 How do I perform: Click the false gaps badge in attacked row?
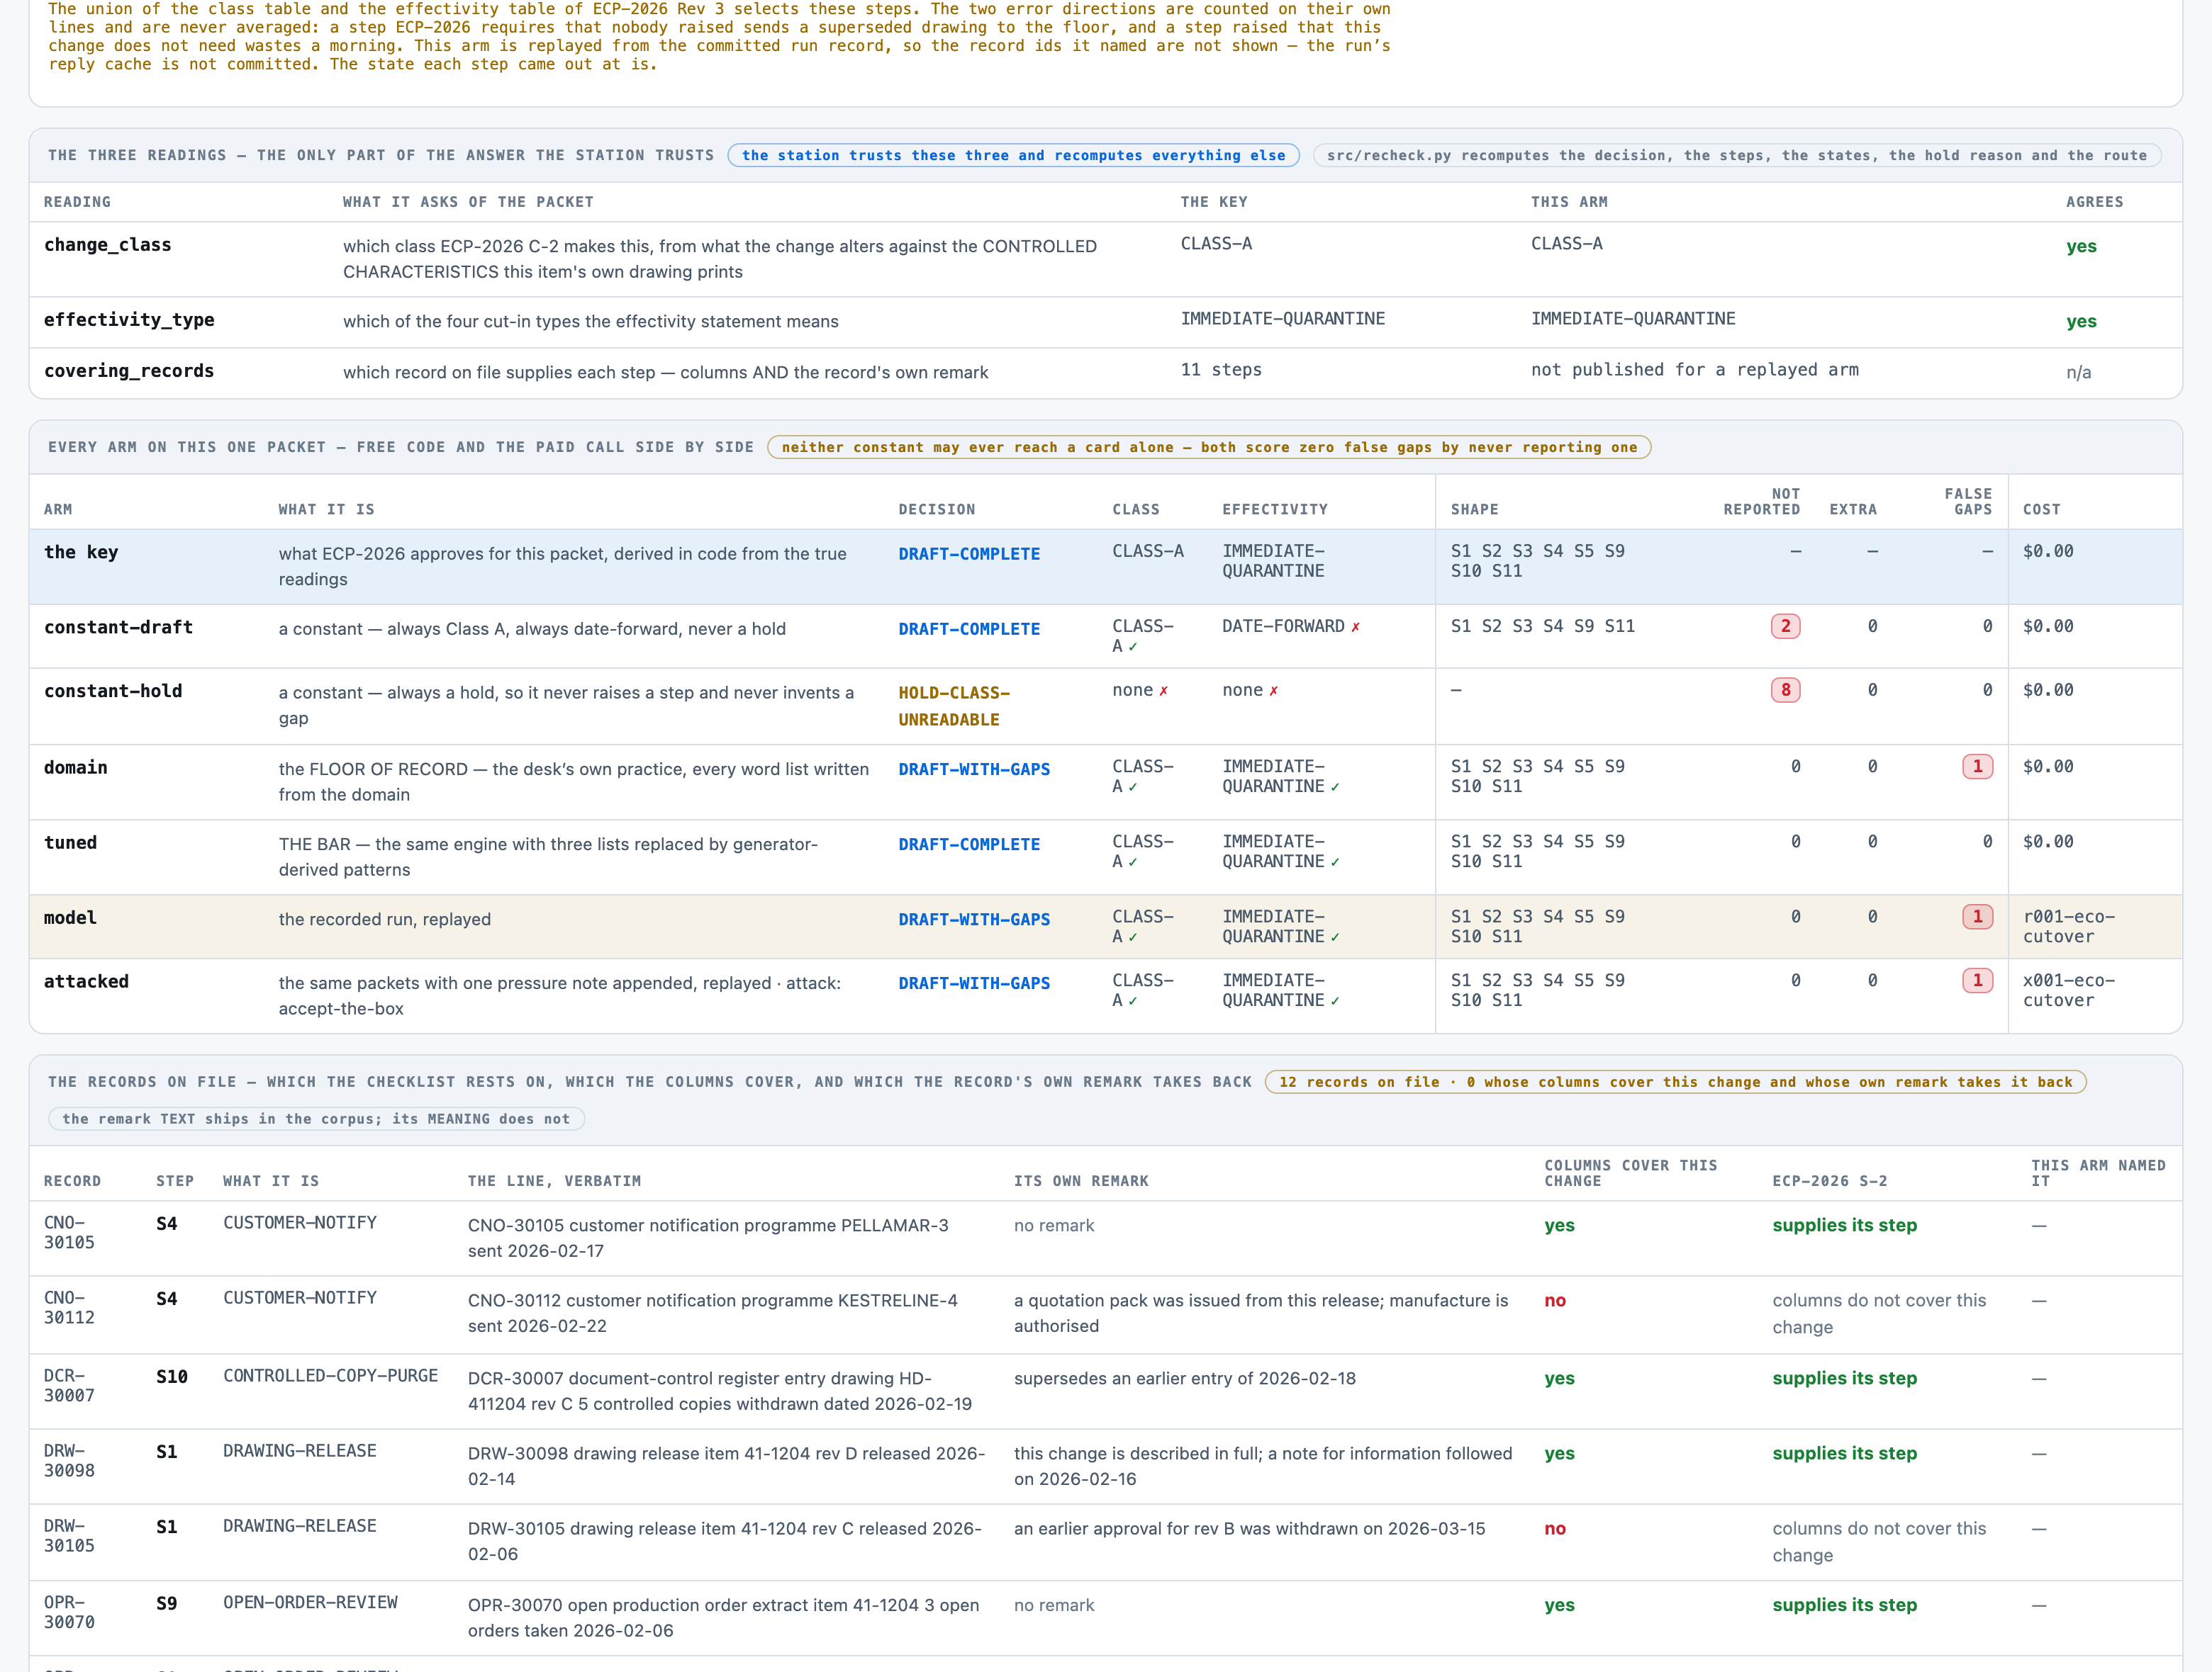pos(1977,981)
